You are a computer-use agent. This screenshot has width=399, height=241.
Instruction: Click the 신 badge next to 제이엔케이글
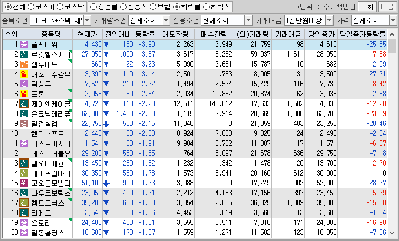pyautogui.click(x=24, y=103)
